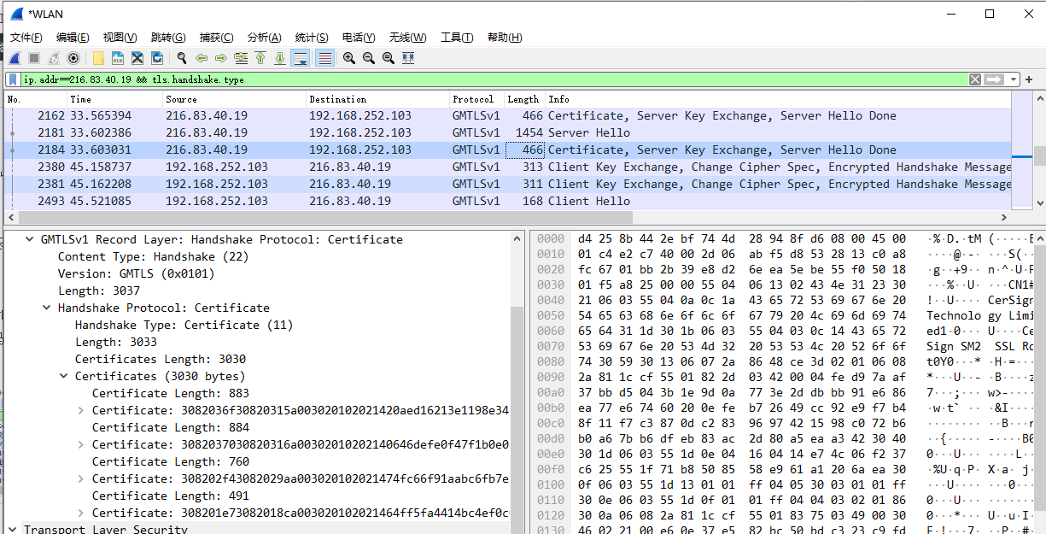This screenshot has height=534, width=1046.
Task: Open capture options gear icon
Action: click(x=73, y=58)
